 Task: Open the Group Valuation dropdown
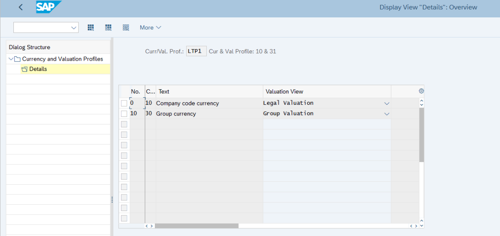(387, 114)
